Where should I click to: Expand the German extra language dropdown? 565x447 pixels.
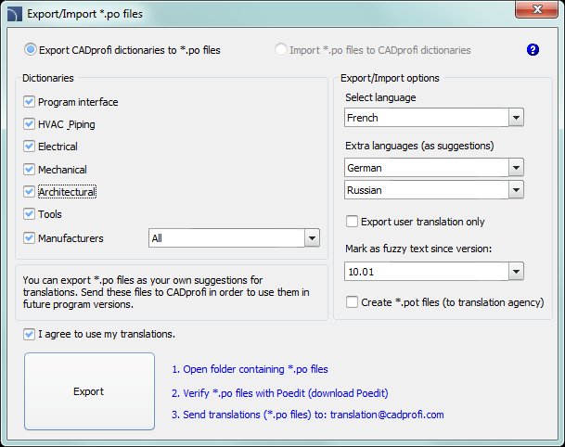[517, 168]
